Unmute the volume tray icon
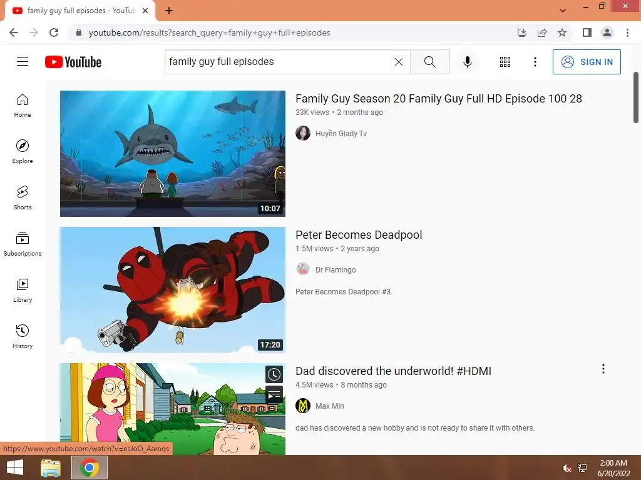 pyautogui.click(x=567, y=468)
